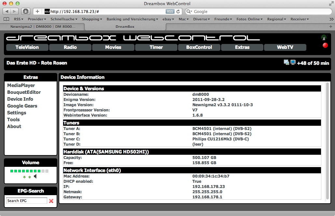Click the monitor stream icon beside remaining time

point(293,62)
